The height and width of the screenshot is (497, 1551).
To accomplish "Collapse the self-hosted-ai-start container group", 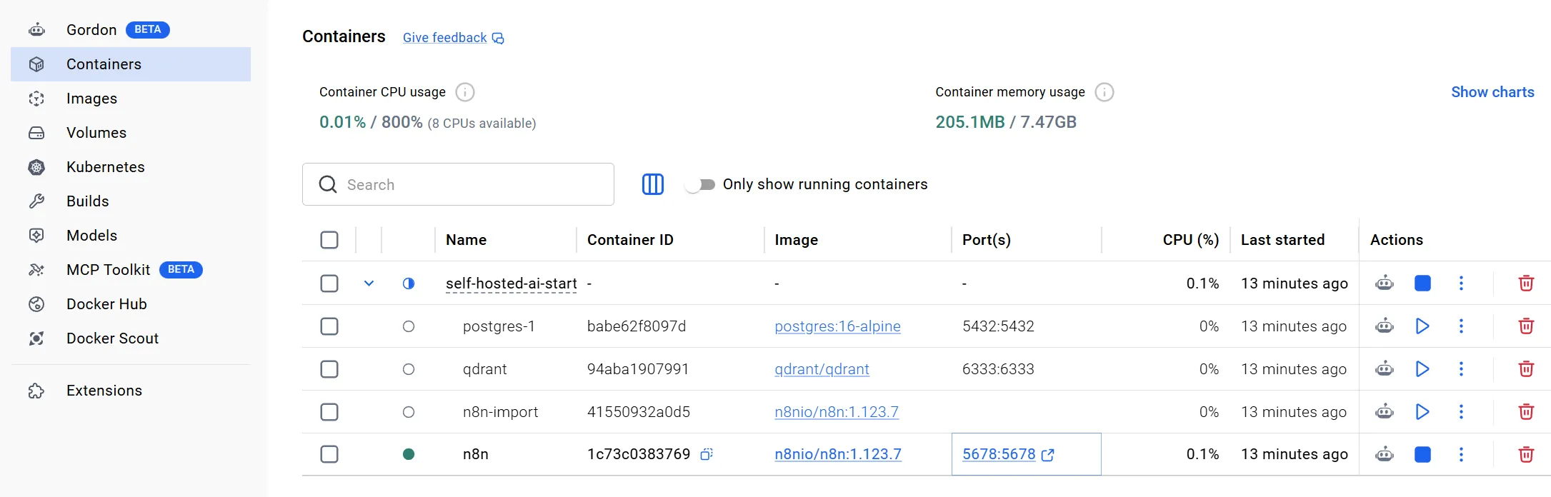I will [369, 283].
